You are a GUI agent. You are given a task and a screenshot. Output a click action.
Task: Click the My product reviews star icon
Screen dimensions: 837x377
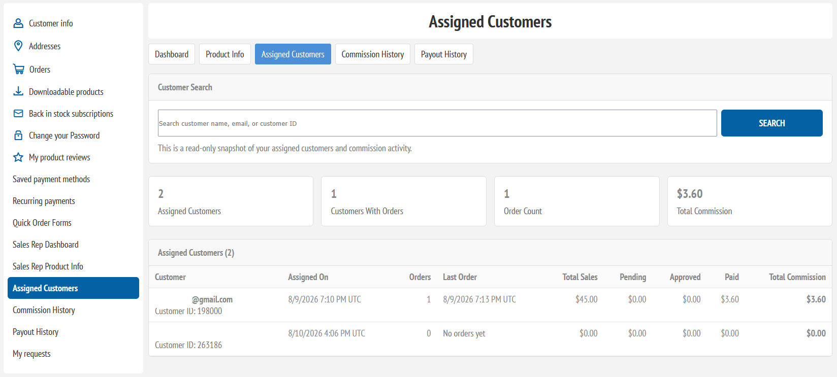pyautogui.click(x=18, y=157)
